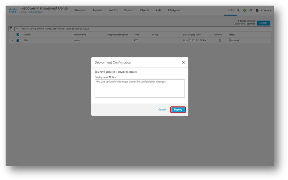Viewport: 288px width, 180px height.
Task: Click the Group column header
Action: click(155, 35)
